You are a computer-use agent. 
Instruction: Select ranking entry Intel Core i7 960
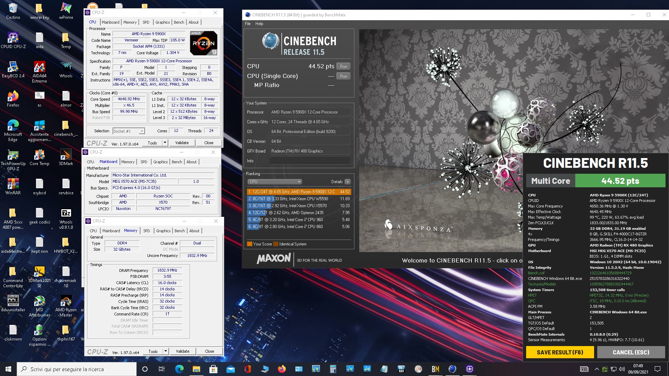pyautogui.click(x=299, y=220)
